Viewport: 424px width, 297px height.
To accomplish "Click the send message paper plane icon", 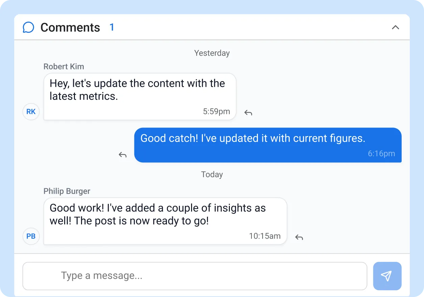I will click(x=387, y=276).
